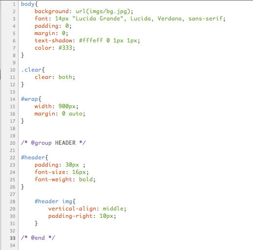The image size is (253, 250).
Task: Click the '@end' comment line
Action: [38, 238]
